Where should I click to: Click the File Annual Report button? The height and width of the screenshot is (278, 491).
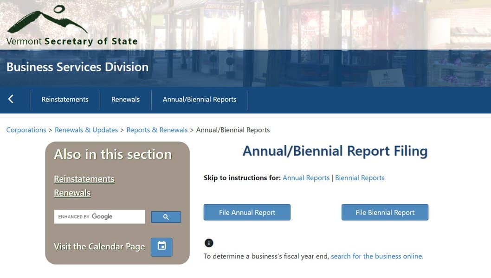246,212
